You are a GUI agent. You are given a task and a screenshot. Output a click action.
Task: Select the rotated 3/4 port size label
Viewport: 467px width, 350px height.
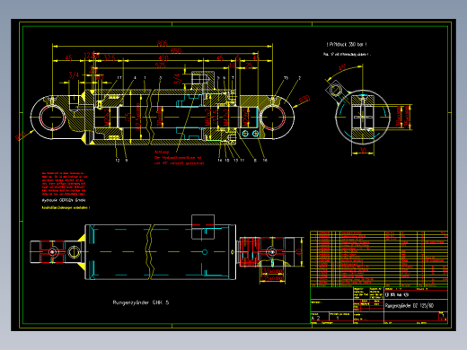pos(178,79)
